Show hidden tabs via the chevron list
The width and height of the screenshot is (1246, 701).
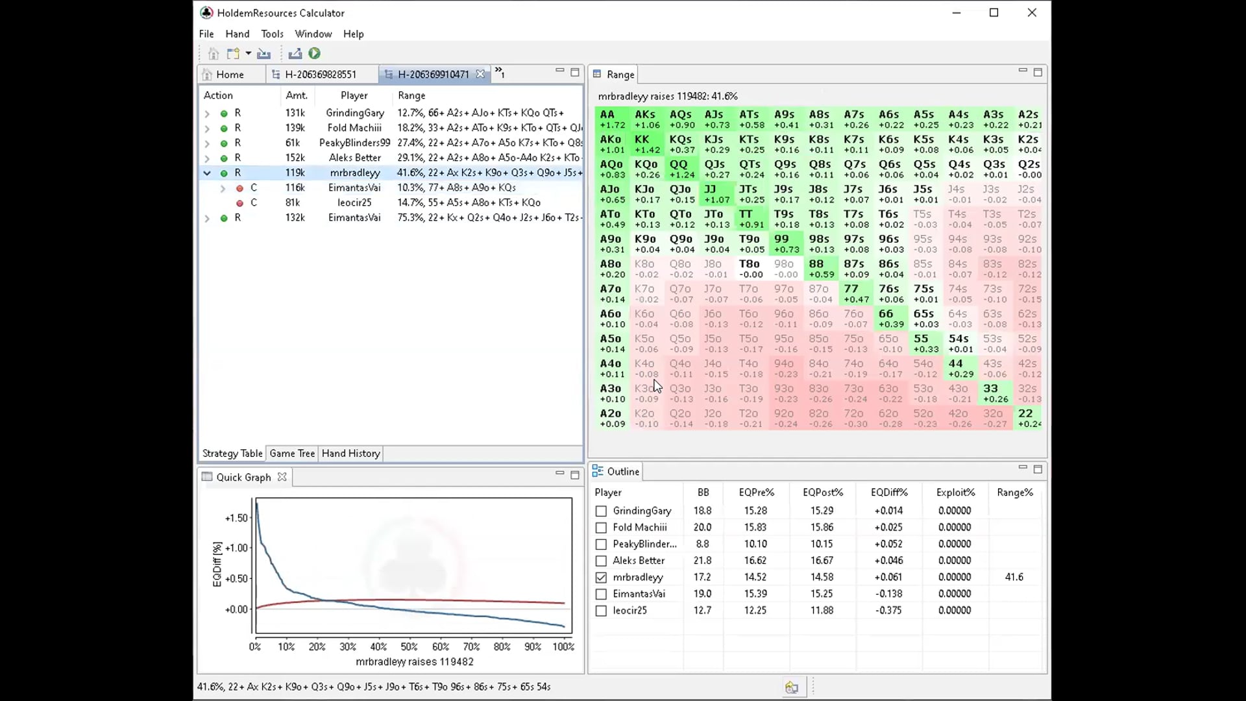coord(500,73)
